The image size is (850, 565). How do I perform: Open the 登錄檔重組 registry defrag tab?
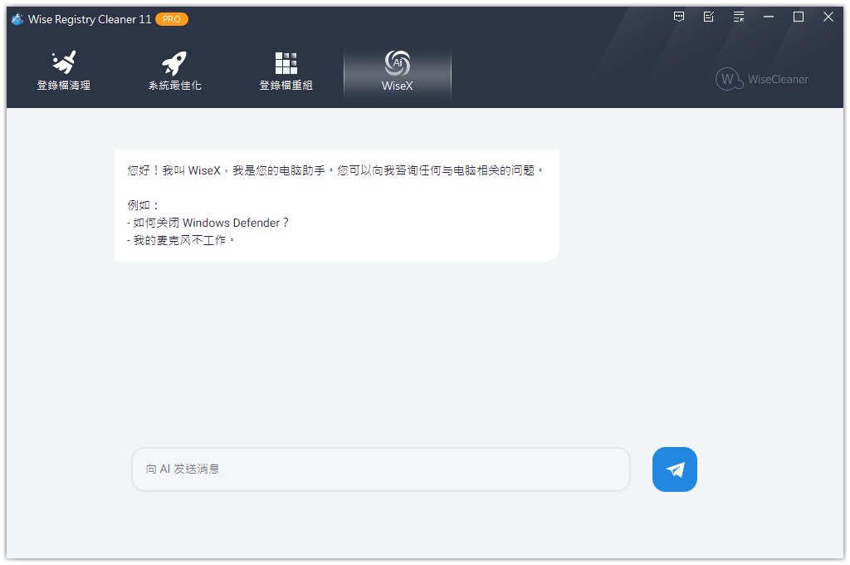[x=286, y=71]
